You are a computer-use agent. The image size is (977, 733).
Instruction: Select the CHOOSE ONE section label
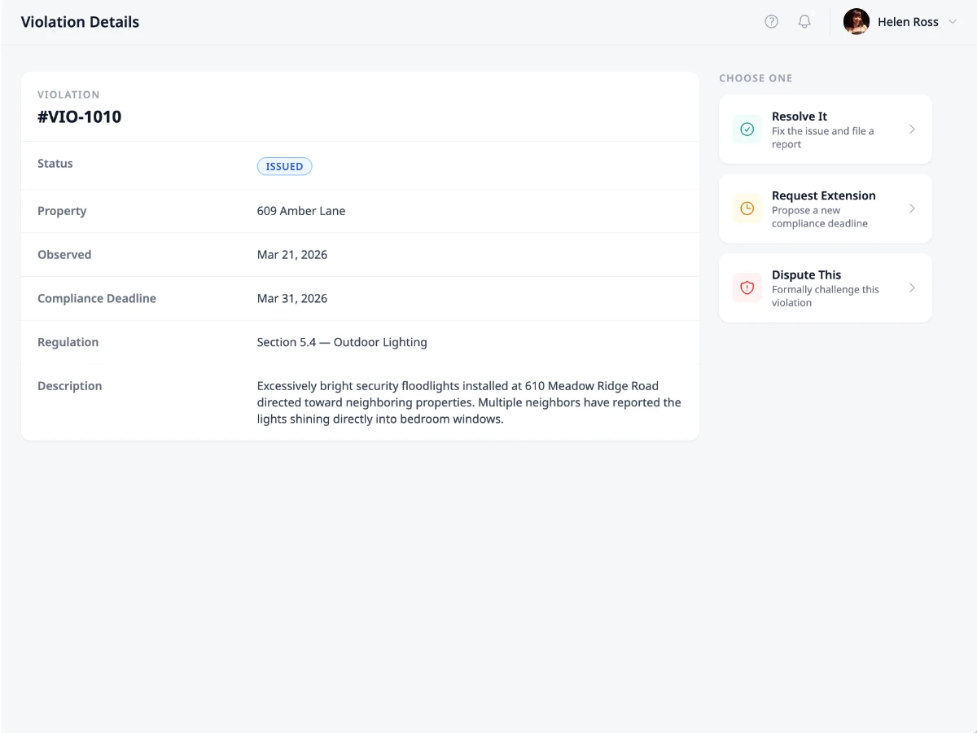click(x=756, y=77)
